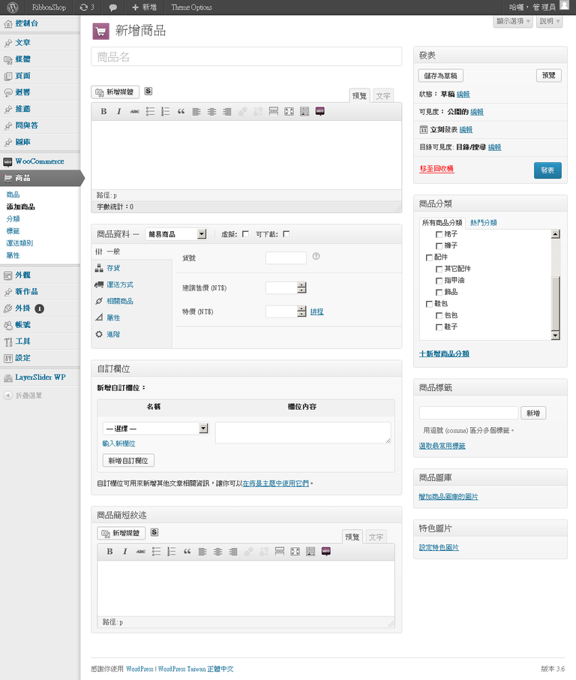This screenshot has width=576, height=680.
Task: Click the help question mark beside 貨號
Action: click(316, 257)
